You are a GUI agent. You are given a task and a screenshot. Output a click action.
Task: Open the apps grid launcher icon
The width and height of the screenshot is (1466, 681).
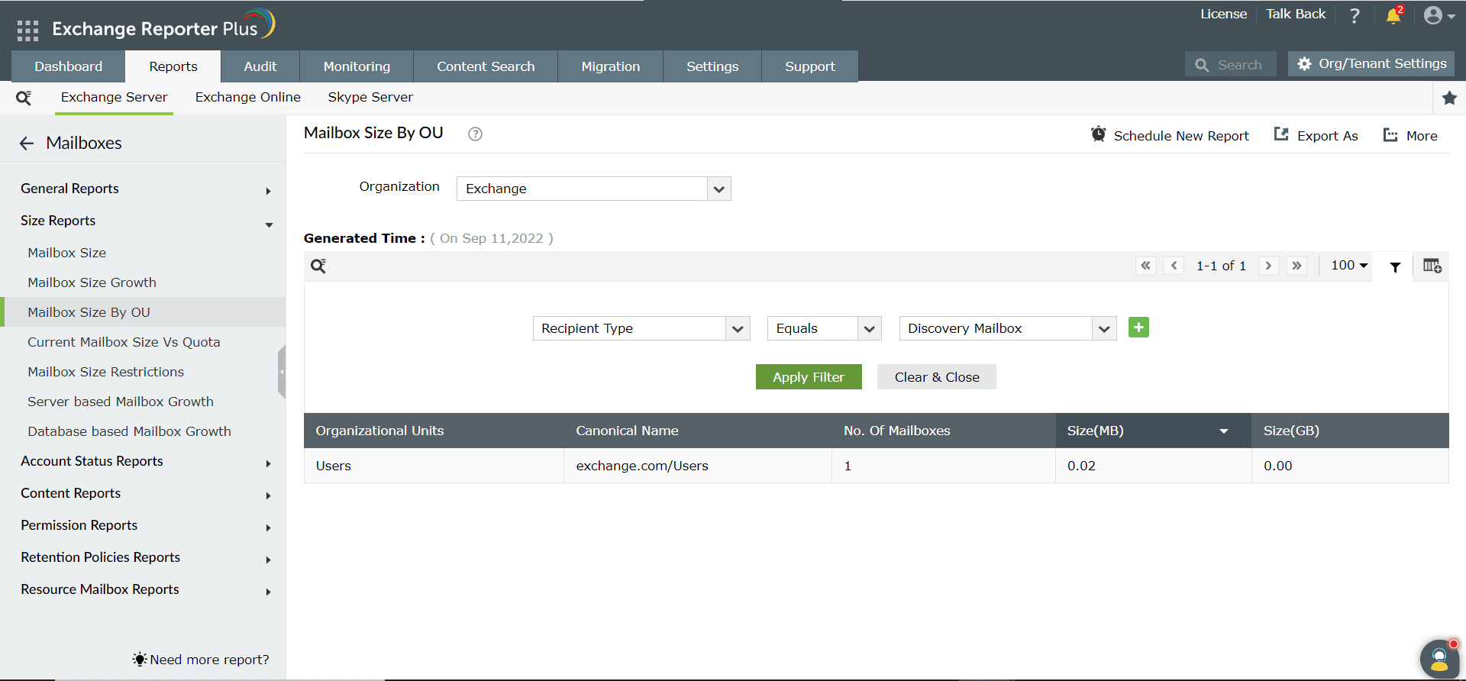tap(27, 31)
